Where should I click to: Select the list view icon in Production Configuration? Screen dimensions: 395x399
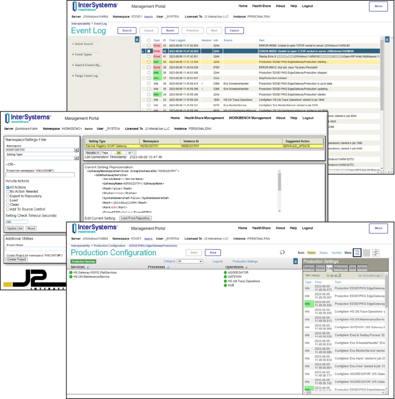click(x=357, y=252)
